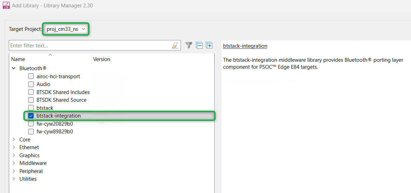
Task: Open the Target Project dropdown
Action: click(x=66, y=29)
